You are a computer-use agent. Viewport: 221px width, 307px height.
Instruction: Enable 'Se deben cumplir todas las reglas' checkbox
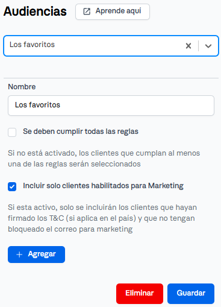pos(12,132)
